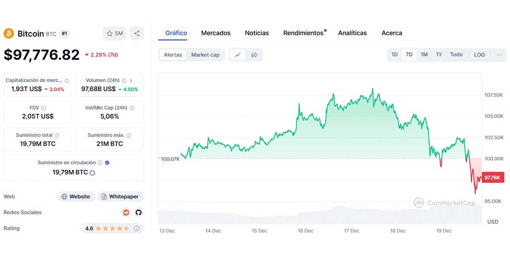Image resolution: width=510 pixels, height=255 pixels.
Task: Click the 4.6 star rating badge
Action: (113, 229)
